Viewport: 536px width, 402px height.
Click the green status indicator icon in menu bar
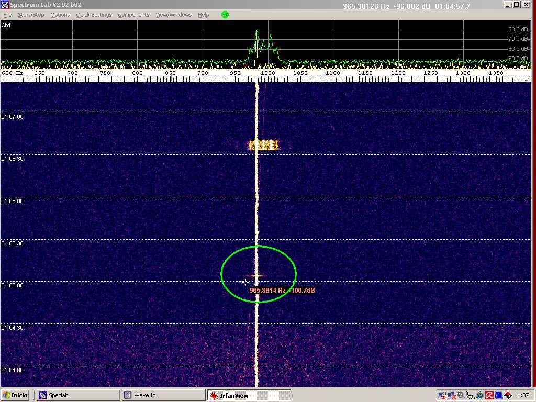(x=225, y=15)
